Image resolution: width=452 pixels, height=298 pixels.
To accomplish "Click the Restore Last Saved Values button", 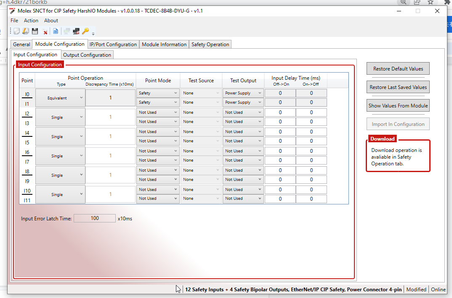I will [398, 87].
